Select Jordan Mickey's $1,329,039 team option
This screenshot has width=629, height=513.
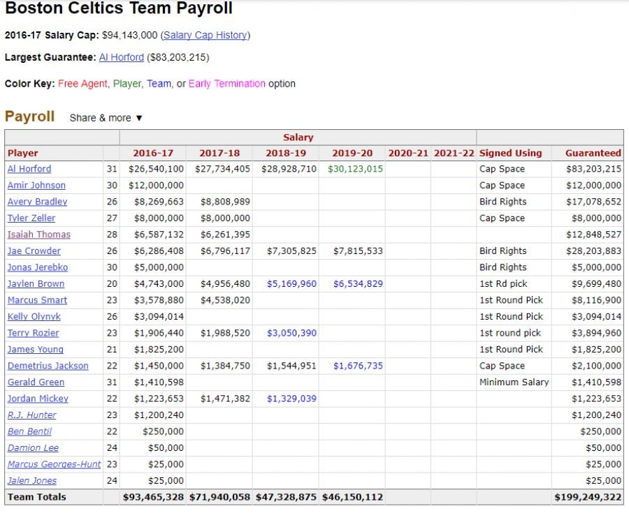pos(291,399)
